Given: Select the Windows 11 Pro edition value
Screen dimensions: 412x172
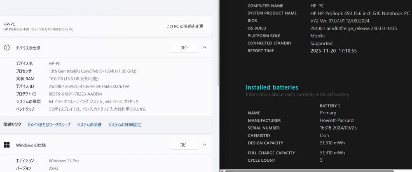Looking at the screenshot, I should click(x=63, y=161).
